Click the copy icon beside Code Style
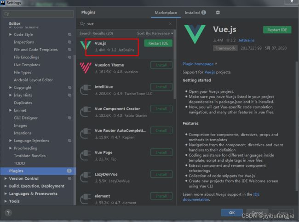 click(69, 34)
